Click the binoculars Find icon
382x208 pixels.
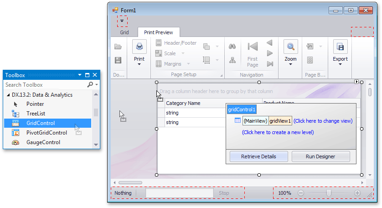tap(232, 47)
